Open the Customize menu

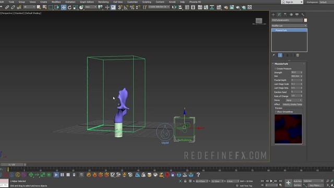(x=132, y=2)
